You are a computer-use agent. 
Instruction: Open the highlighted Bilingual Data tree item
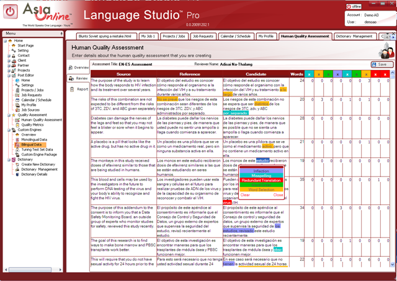pos(31,145)
